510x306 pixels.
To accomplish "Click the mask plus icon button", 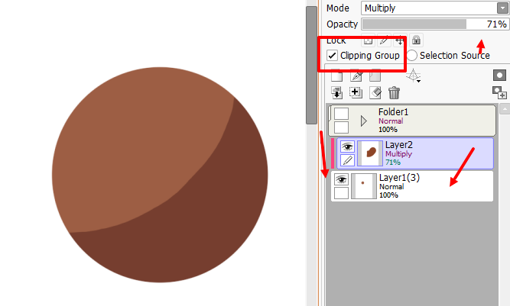I will coord(499,92).
